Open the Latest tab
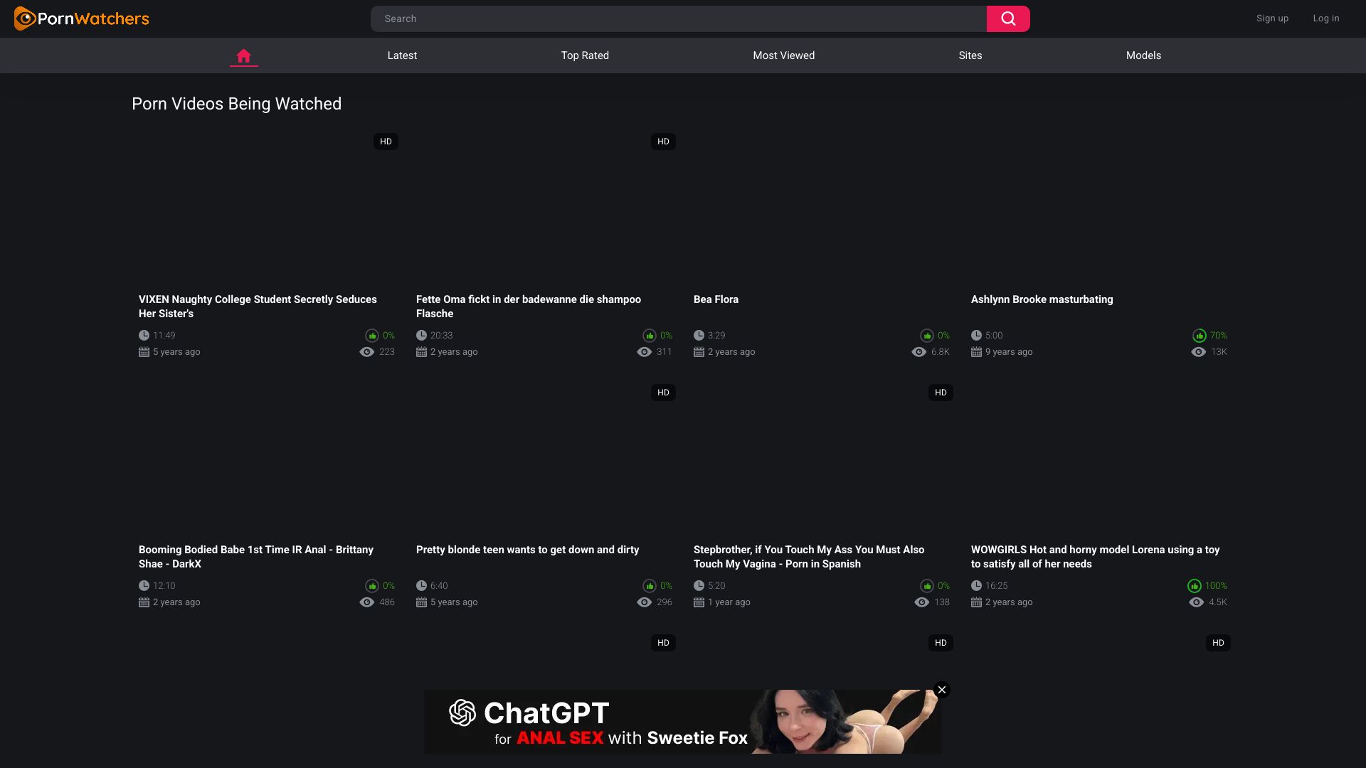The width and height of the screenshot is (1366, 768). [x=402, y=55]
